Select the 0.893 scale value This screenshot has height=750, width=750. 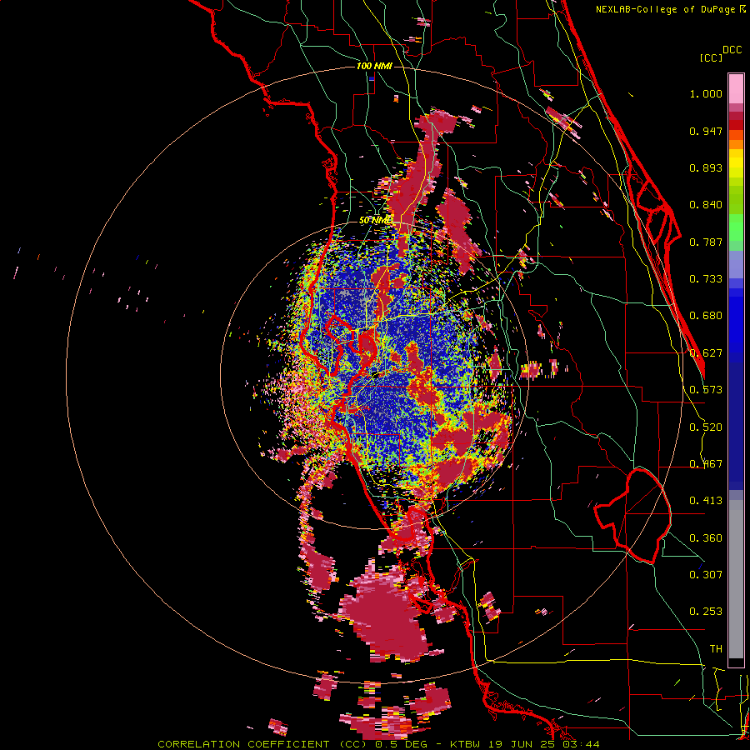[706, 167]
